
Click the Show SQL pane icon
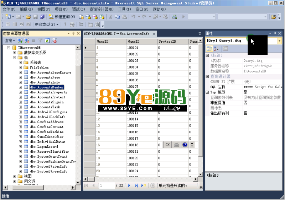coord(22,24)
